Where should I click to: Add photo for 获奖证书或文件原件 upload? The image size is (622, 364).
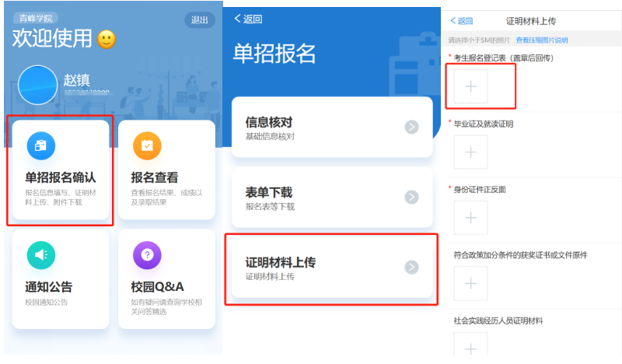[x=470, y=283]
